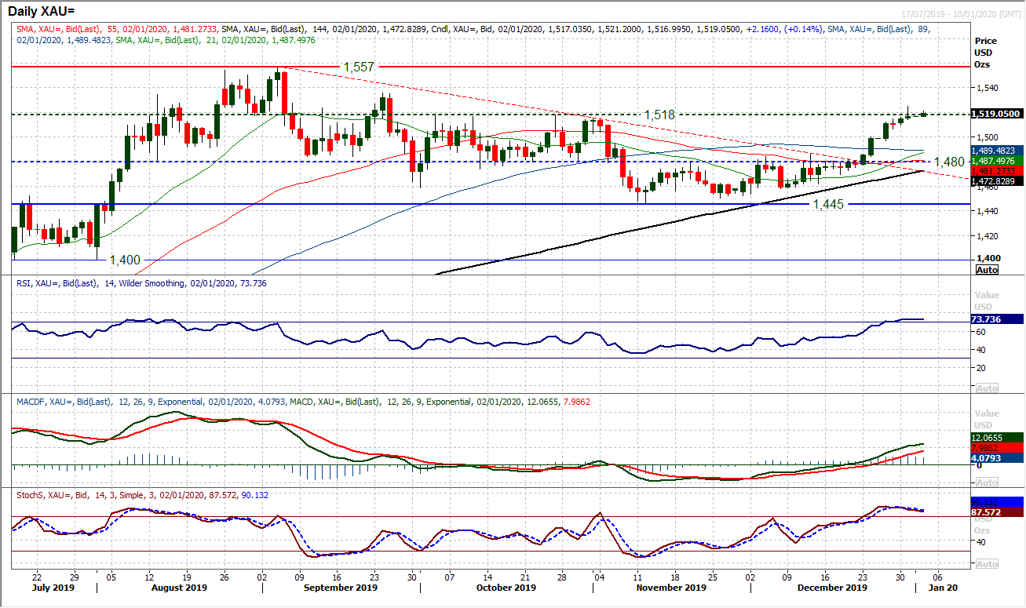This screenshot has height=608, width=1026.
Task: Click the MACD signal value tag 7.9862
Action: click(995, 447)
